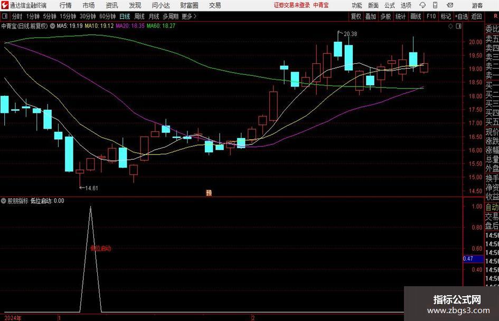Select the 月线 monthly chart tab
499x321 pixels.
154,16
